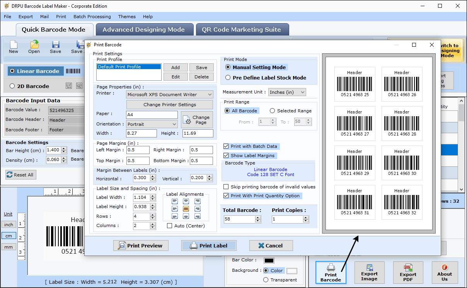This screenshot has width=467, height=288.
Task: Select Pre Define Label Stock Mode
Action: (x=228, y=78)
